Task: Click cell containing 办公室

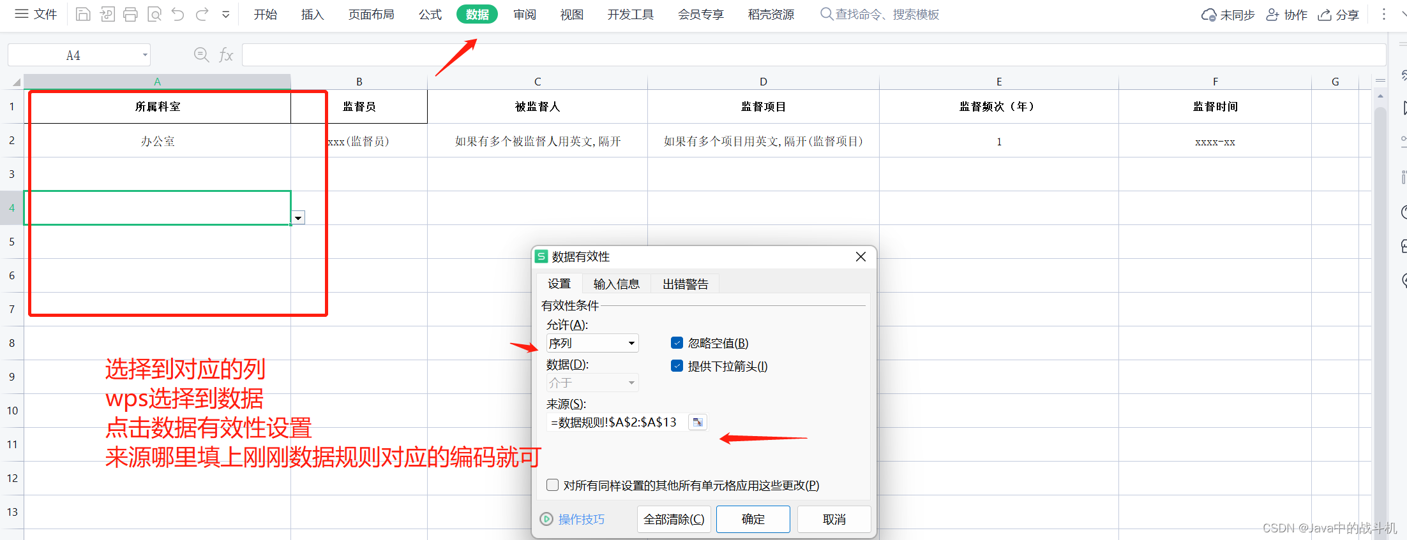Action: point(158,141)
